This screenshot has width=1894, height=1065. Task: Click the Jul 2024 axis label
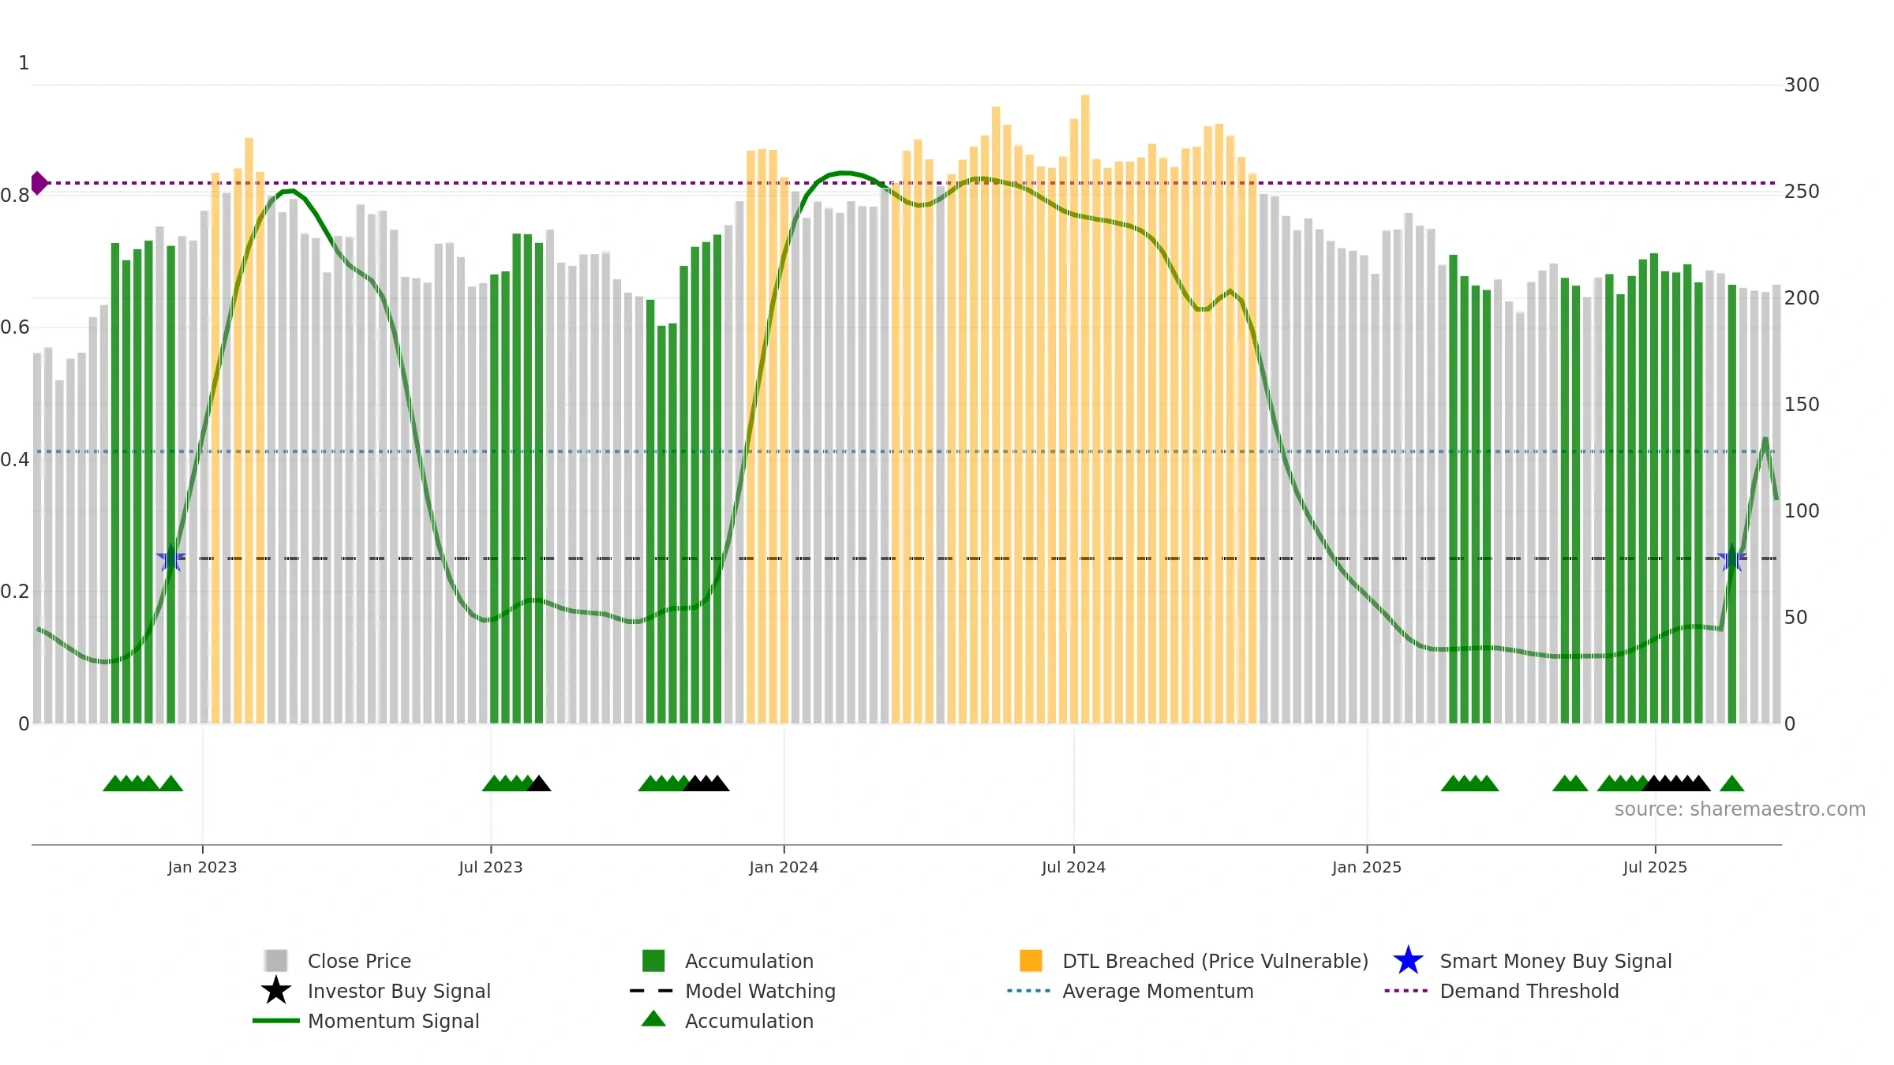point(1073,868)
